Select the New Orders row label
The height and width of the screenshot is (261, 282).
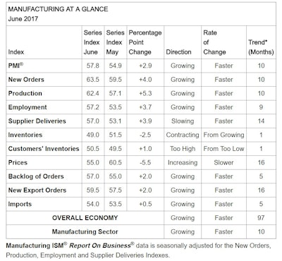26,80
